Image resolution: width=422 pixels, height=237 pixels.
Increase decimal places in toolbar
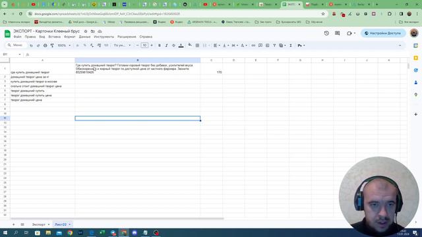99,45
